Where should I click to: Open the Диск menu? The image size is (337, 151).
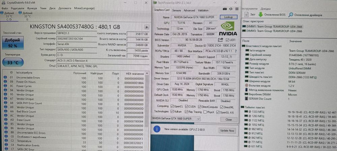tap(52, 8)
